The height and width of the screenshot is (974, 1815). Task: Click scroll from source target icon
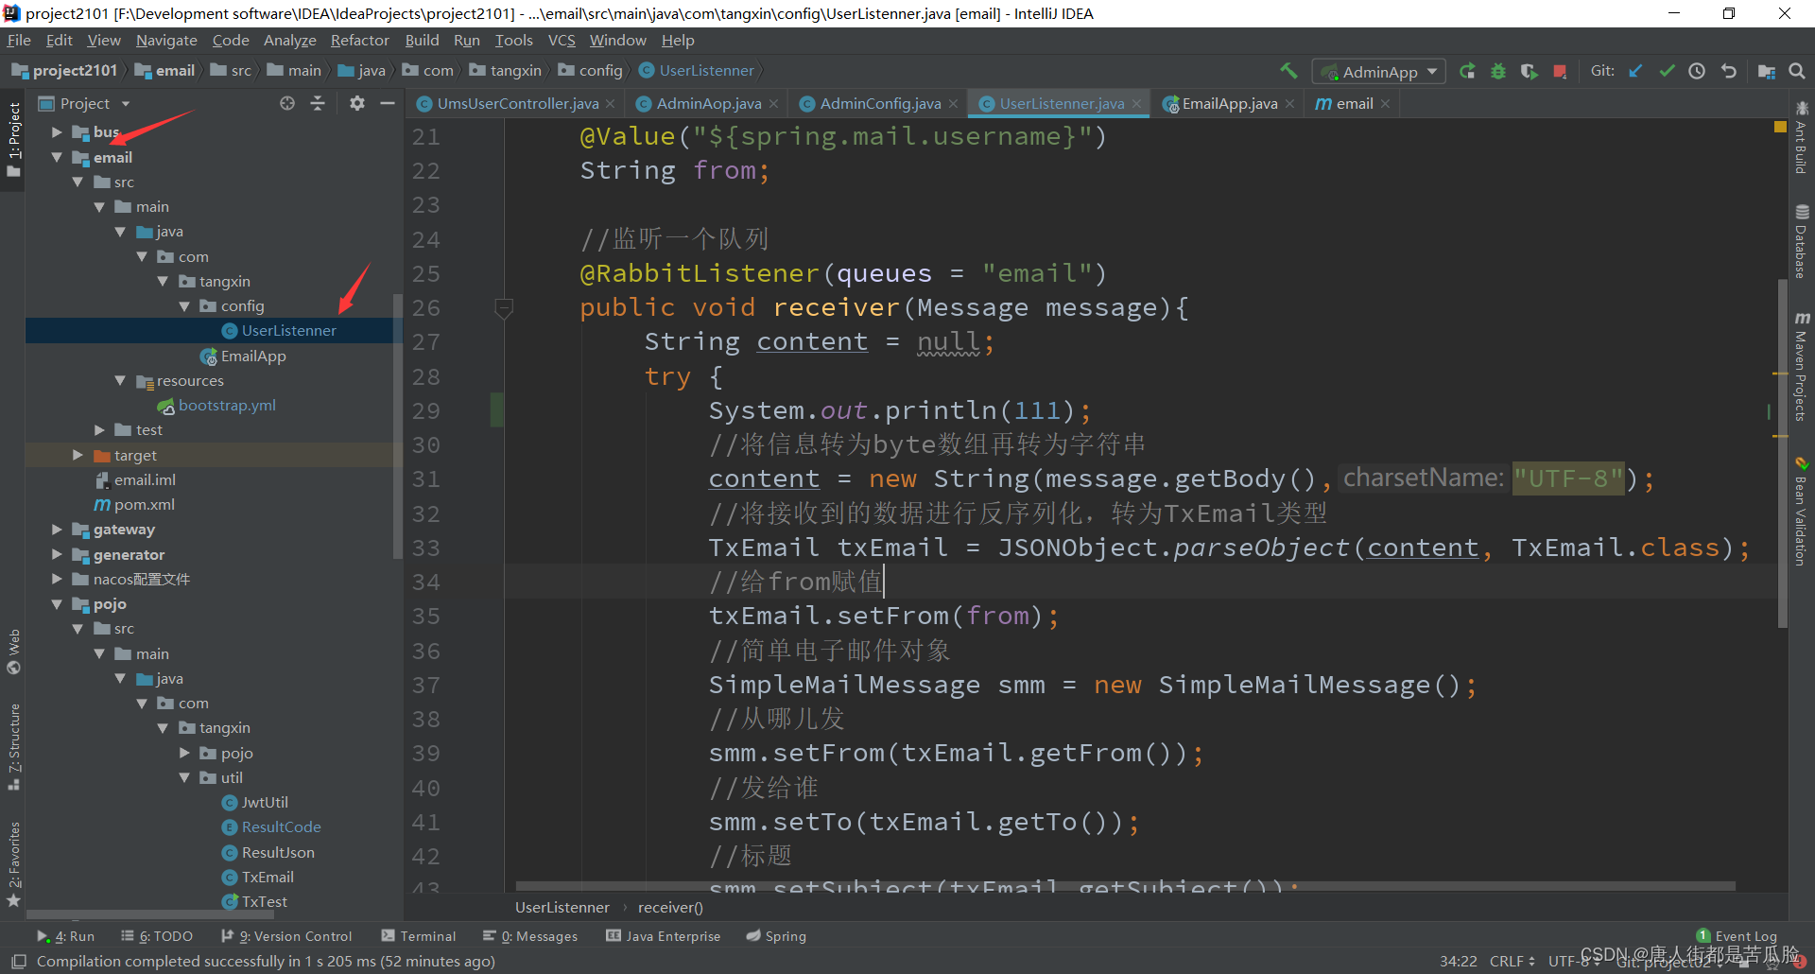287,103
